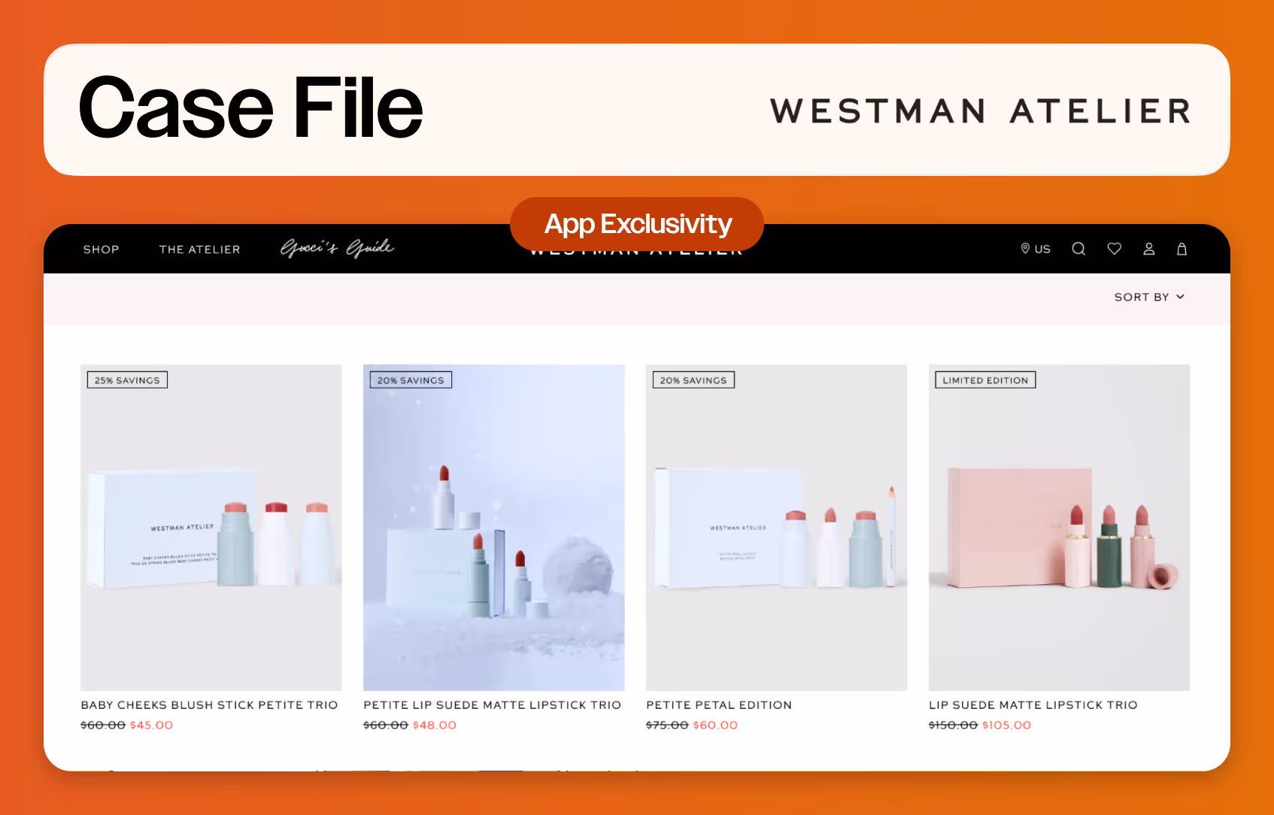The image size is (1274, 815).
Task: View the Petite Petal Edition product image
Action: pos(777,528)
